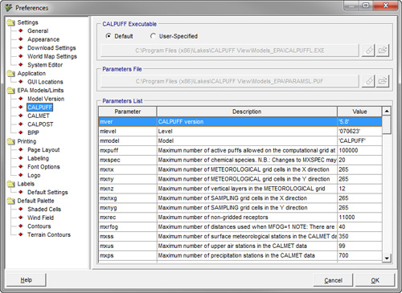
Task: Select the mxpuff parameter row
Action: 240,150
